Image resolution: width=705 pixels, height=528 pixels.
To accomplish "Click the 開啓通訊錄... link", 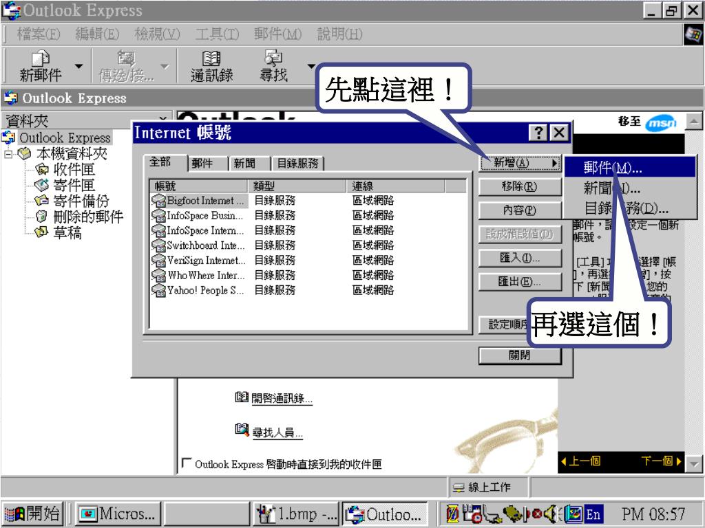I will point(282,398).
